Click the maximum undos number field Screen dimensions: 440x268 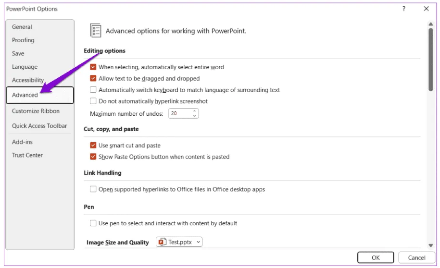point(180,114)
